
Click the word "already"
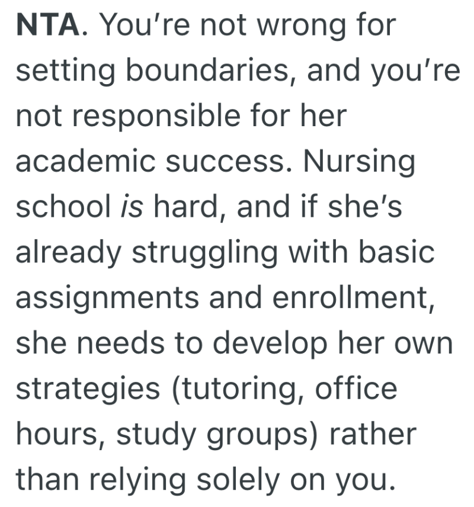(x=66, y=254)
